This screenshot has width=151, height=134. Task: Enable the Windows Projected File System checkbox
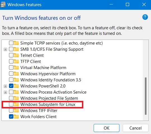11,98
